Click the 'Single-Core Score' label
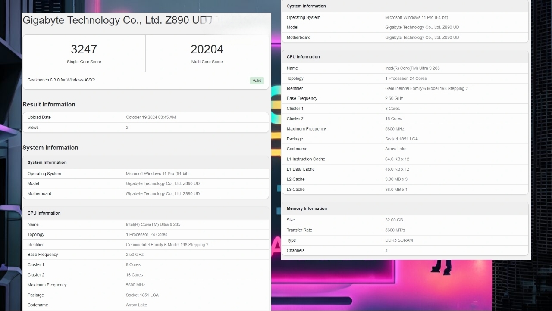552x311 pixels. coord(84,62)
